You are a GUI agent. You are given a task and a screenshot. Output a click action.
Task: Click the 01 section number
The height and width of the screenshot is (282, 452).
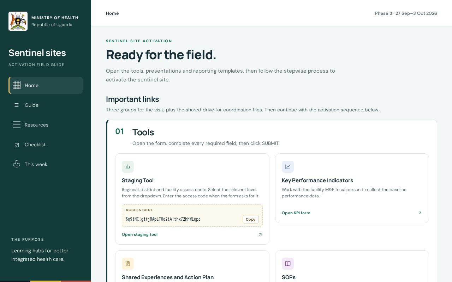click(x=119, y=131)
